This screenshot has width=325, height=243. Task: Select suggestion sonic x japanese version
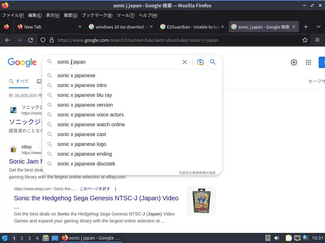pyautogui.click(x=132, y=105)
